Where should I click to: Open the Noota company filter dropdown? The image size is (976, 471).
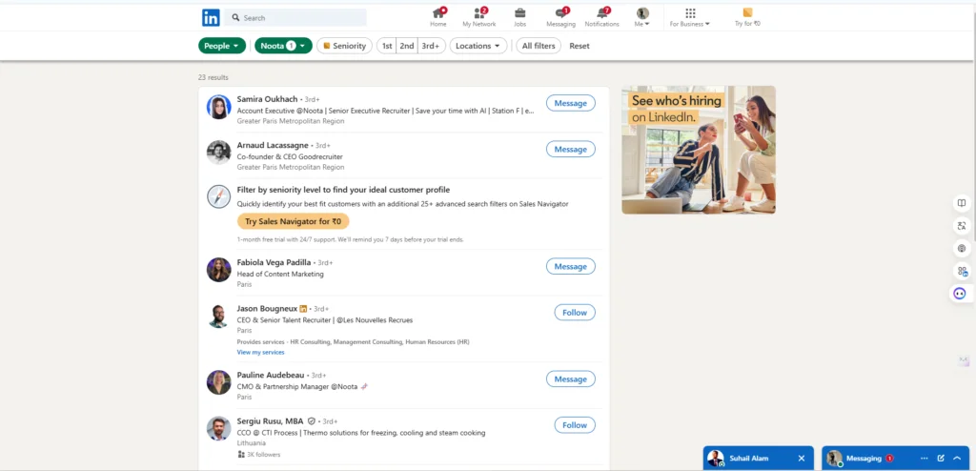[x=283, y=46]
